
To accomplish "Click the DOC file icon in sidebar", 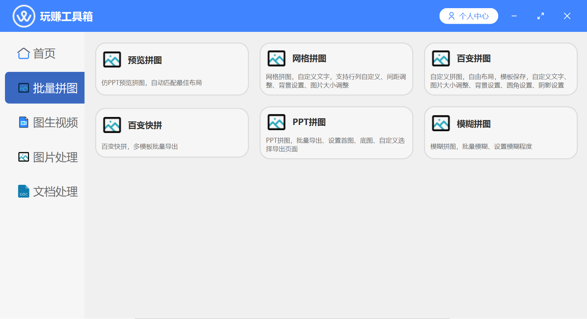I will coord(24,191).
